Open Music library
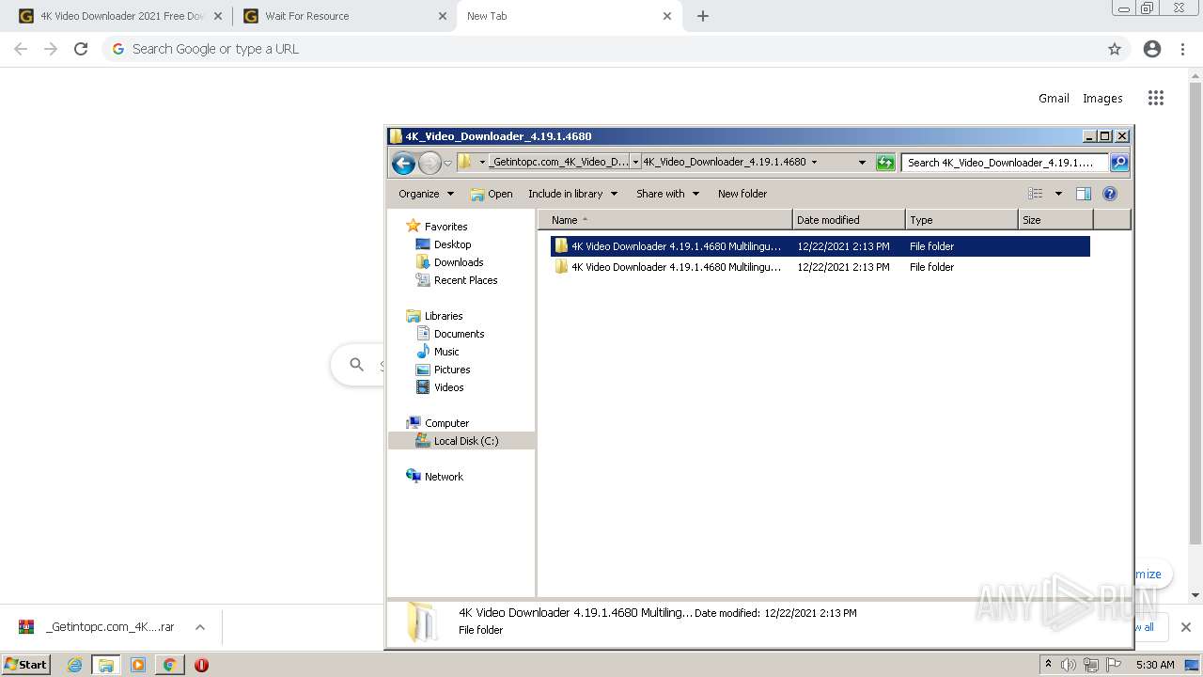Screen dimensions: 1203x677 point(437,352)
